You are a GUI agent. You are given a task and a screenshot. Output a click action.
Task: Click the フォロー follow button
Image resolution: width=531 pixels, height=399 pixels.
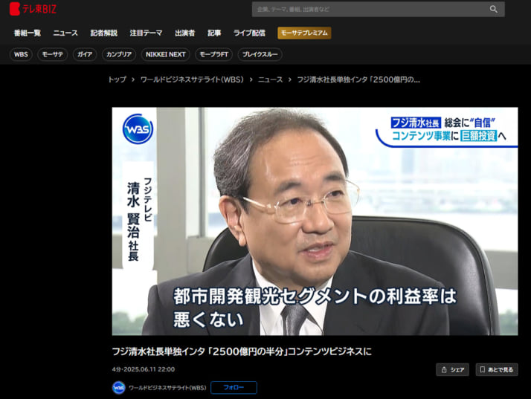click(x=234, y=388)
